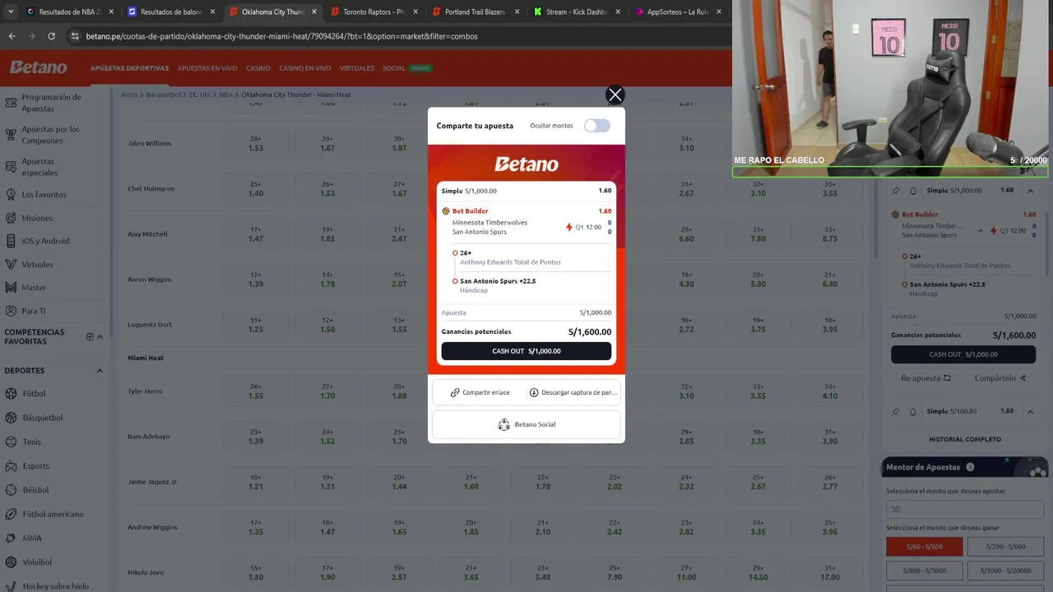
Task: Click the live lightning icon in the dialog
Action: (569, 227)
